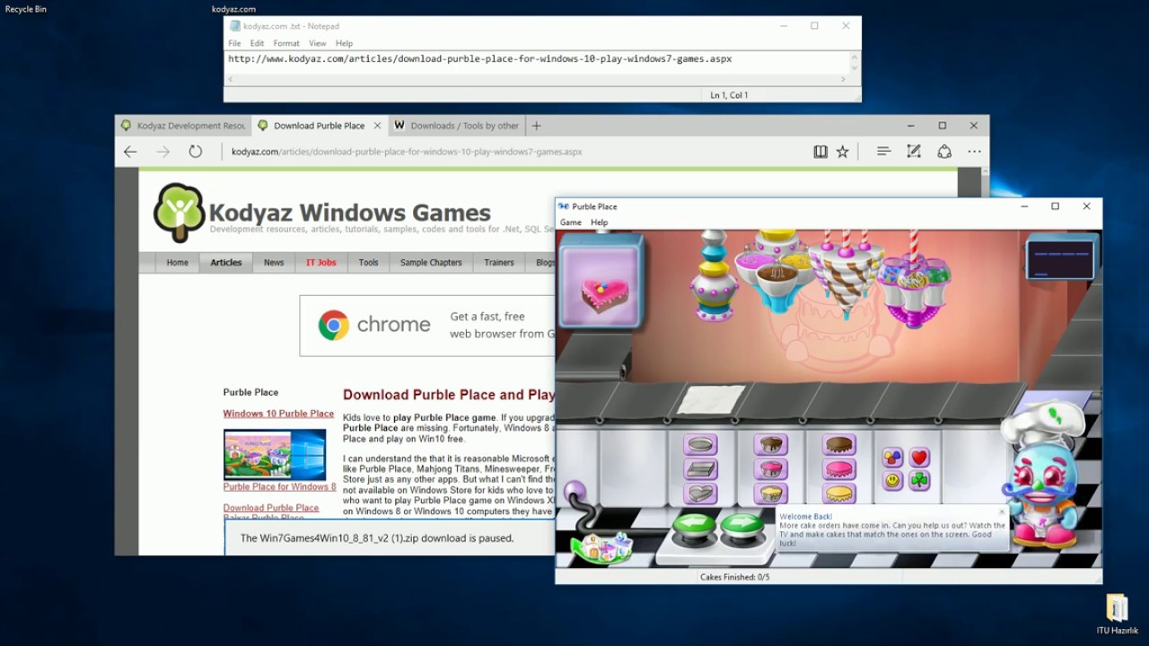Open the Recycle Bin on desktop
The width and height of the screenshot is (1149, 646).
26,9
